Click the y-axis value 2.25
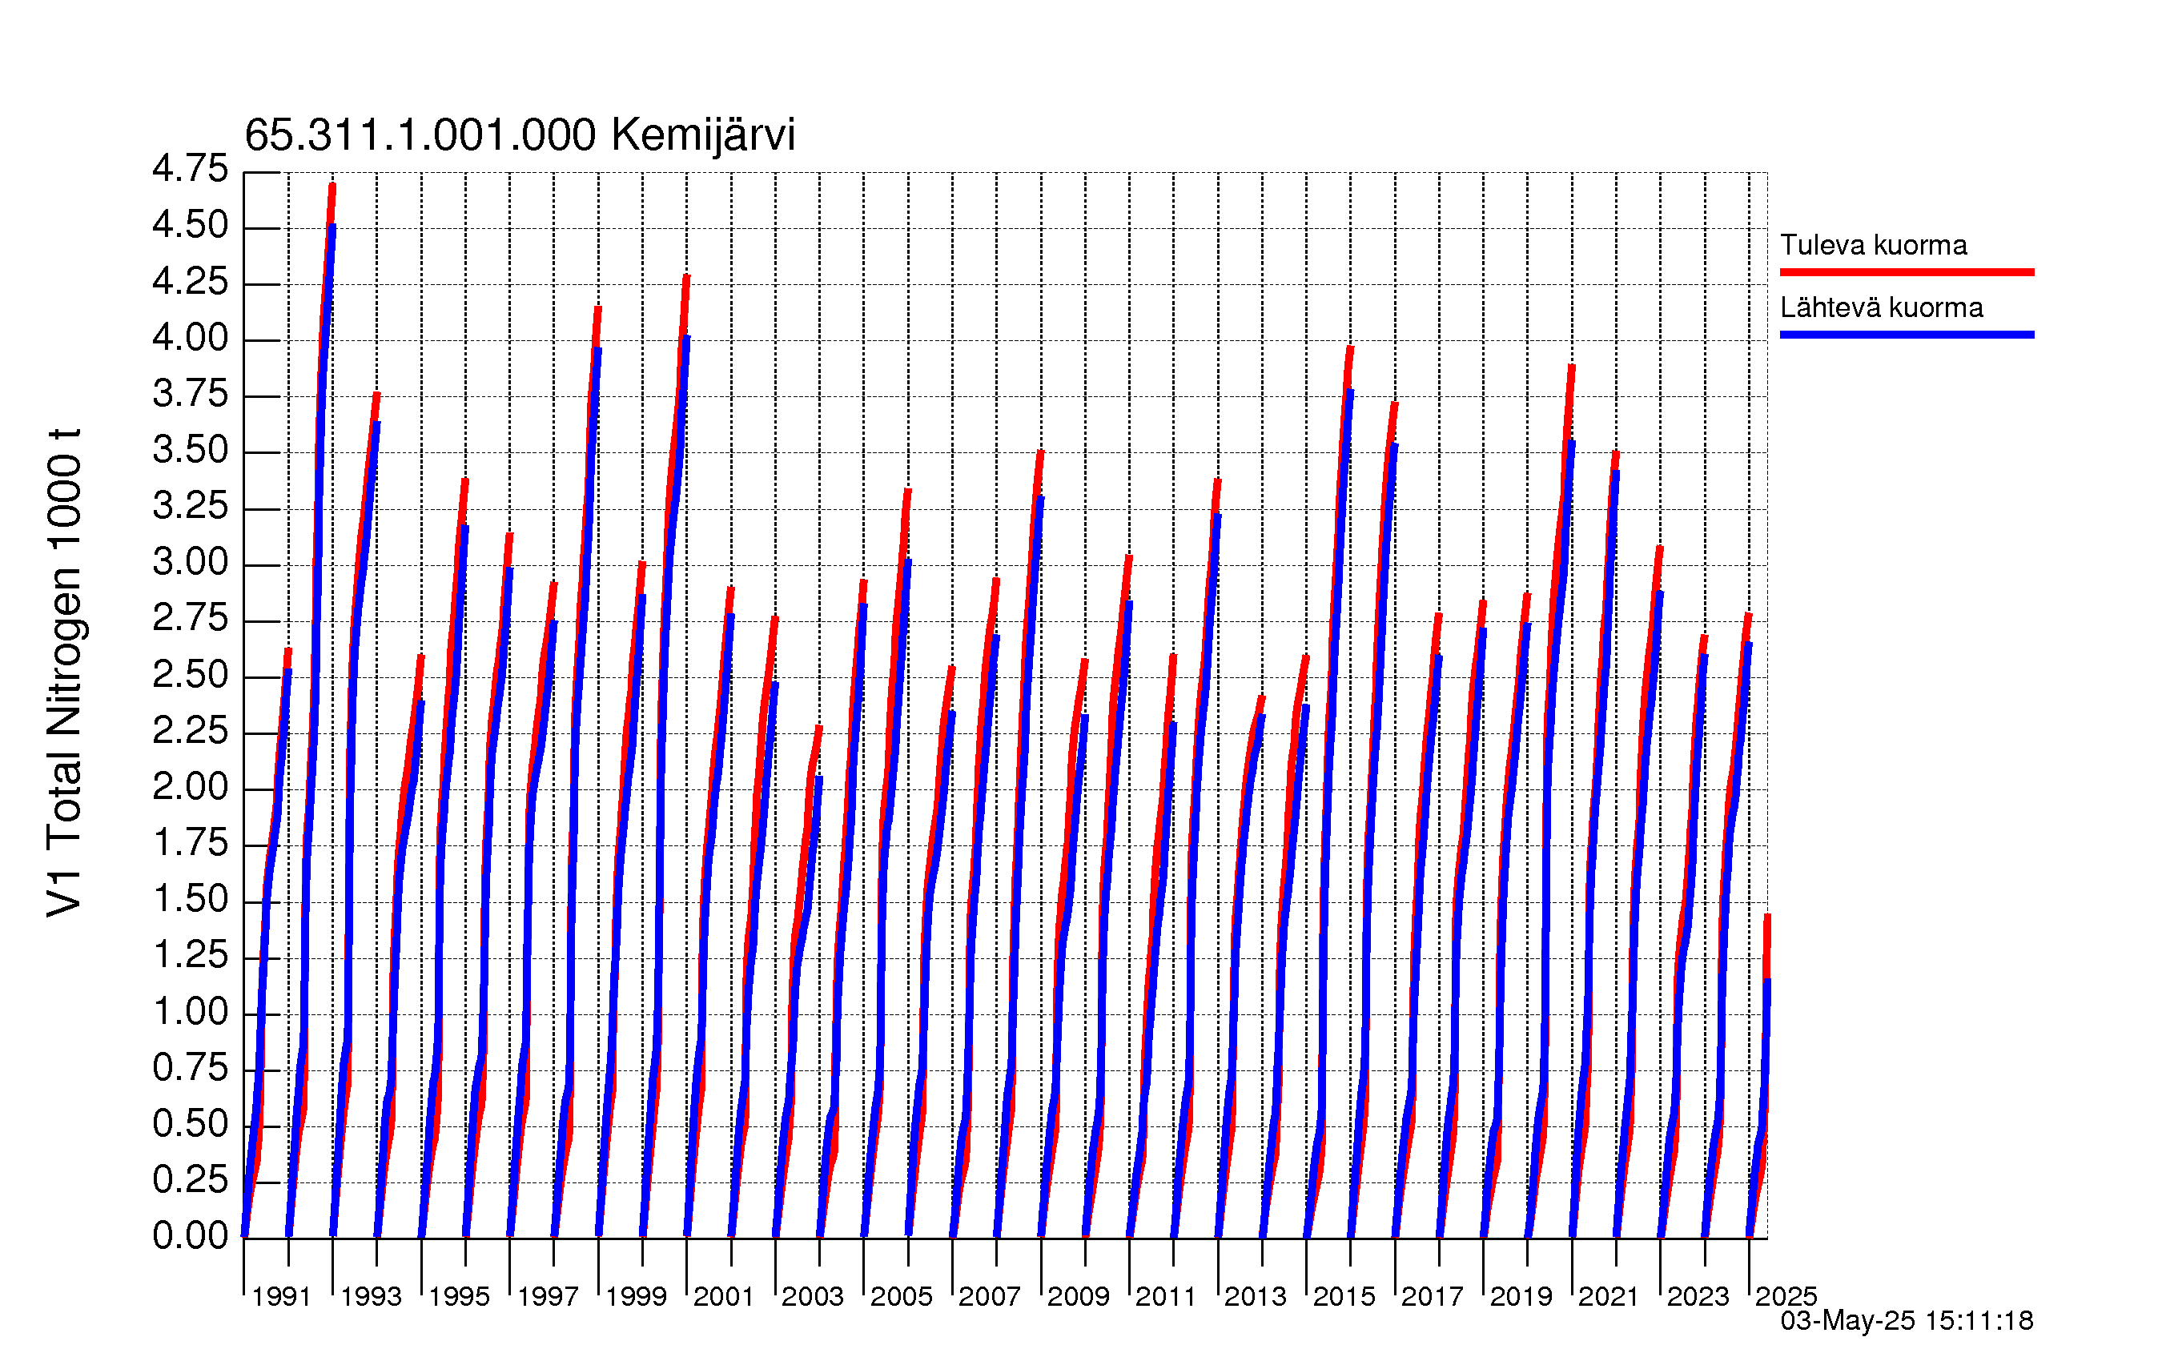The width and height of the screenshot is (2162, 1361). 191,731
